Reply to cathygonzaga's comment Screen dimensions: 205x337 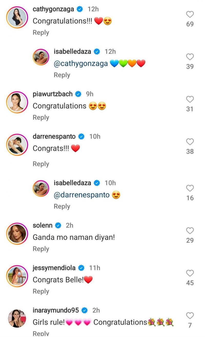(x=41, y=33)
